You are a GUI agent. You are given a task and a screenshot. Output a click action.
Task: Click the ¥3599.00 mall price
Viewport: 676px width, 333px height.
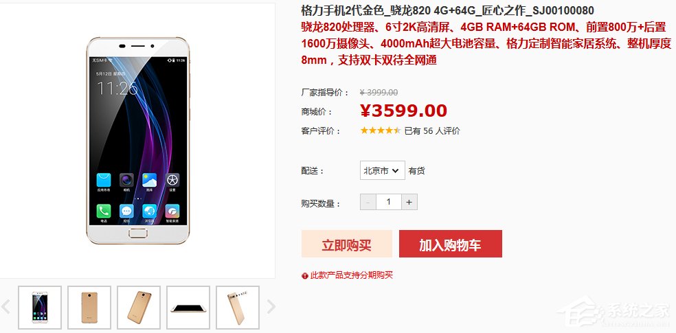[403, 111]
